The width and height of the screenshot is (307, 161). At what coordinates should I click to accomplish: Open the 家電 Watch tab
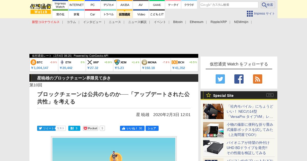[x=76, y=14]
